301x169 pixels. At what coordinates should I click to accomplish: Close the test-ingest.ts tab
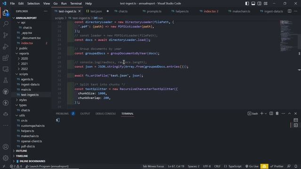pos(79,11)
